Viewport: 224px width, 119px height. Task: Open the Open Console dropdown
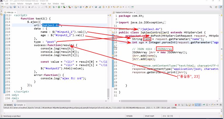(x=215, y=105)
